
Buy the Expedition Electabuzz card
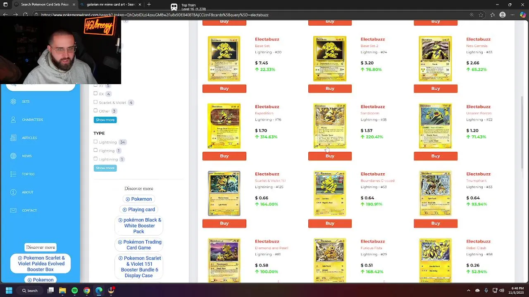click(x=224, y=156)
